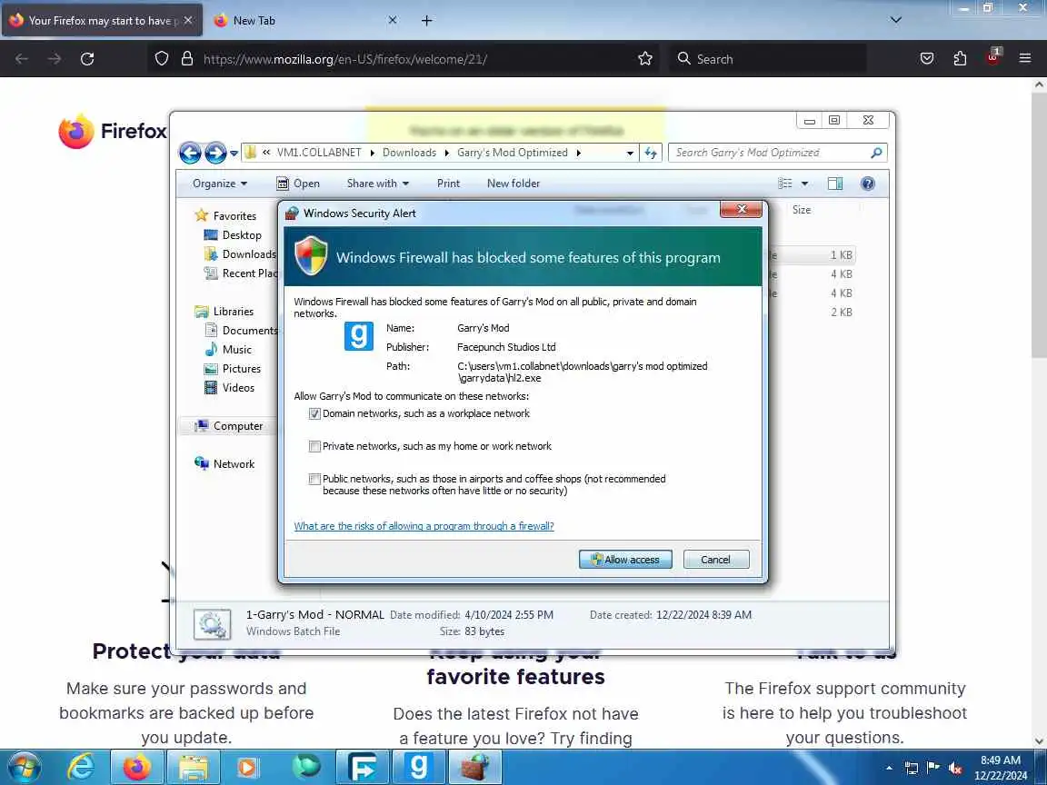
Task: Expand address bar history dropdown
Action: 630,153
